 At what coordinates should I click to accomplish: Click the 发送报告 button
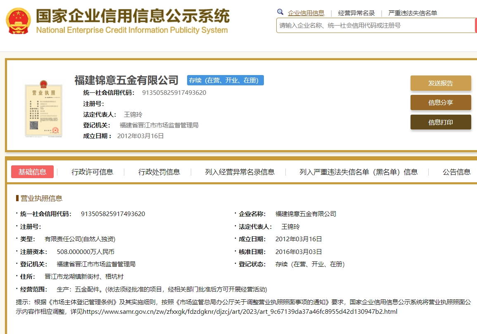coord(441,83)
